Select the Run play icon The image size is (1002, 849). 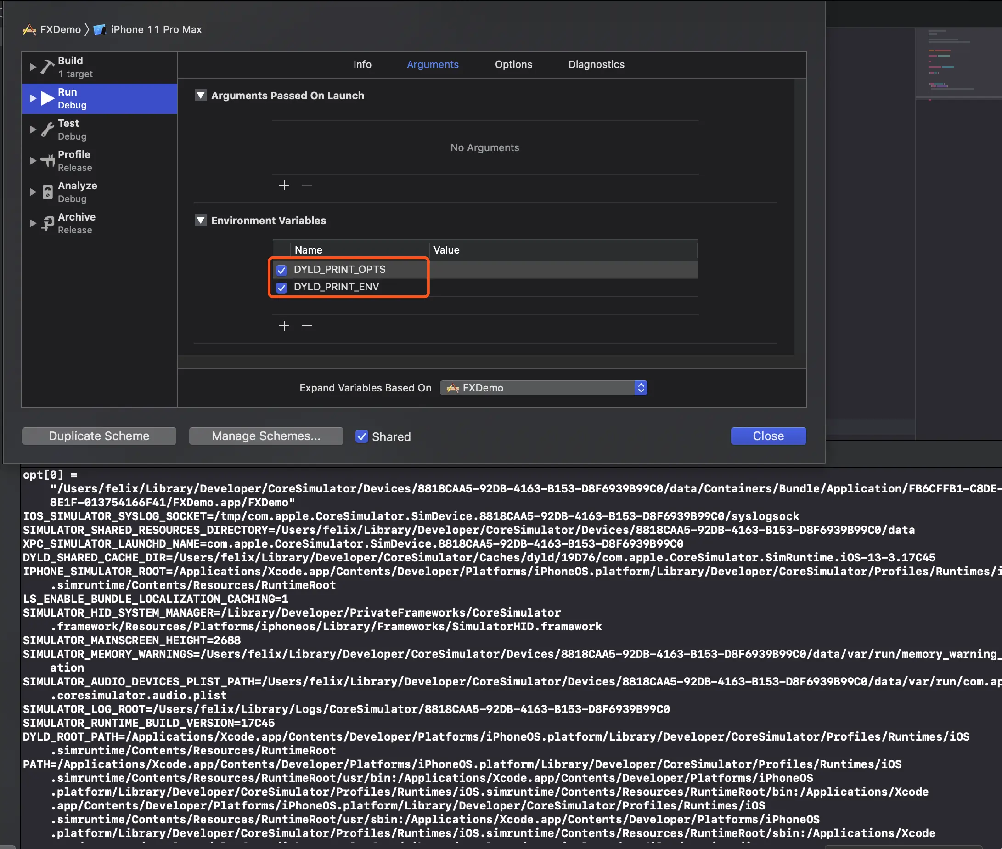point(48,98)
